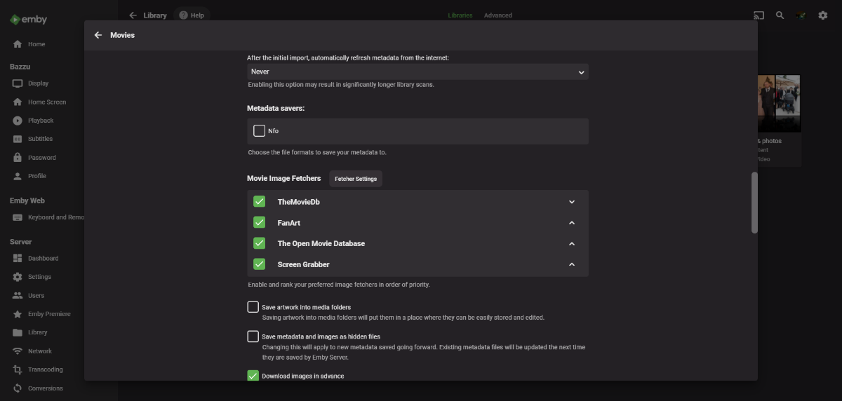
Task: Click the Help button
Action: click(192, 15)
